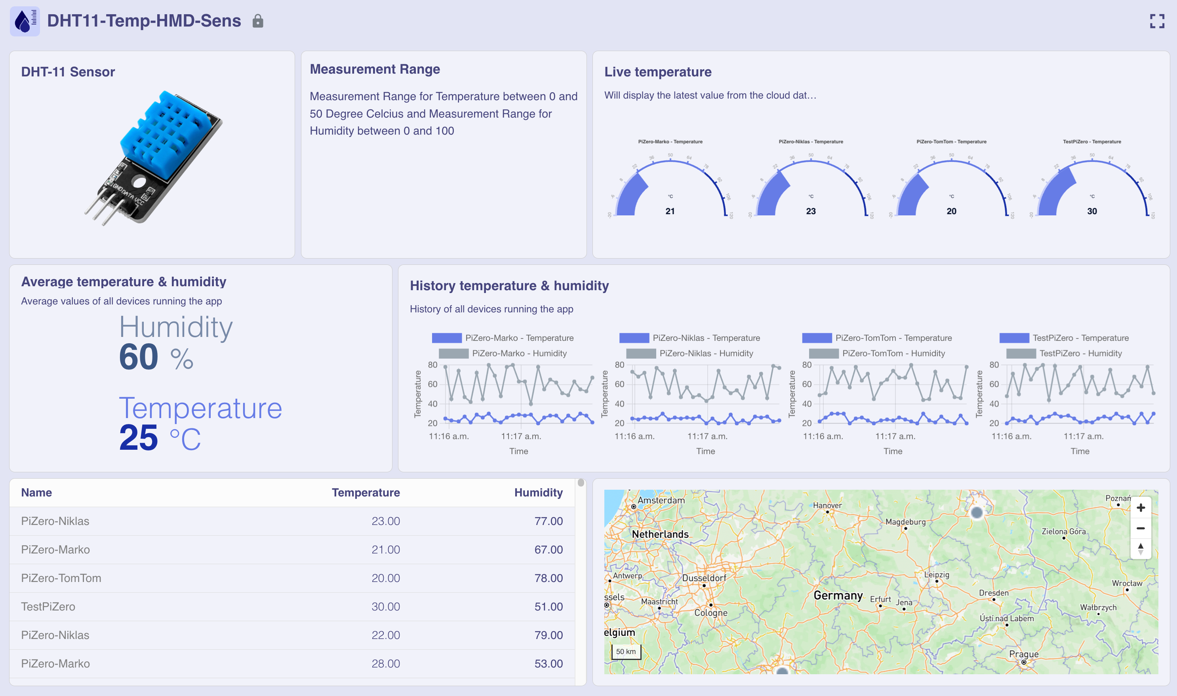Zoom out on the map
1177x696 pixels.
pos(1141,528)
